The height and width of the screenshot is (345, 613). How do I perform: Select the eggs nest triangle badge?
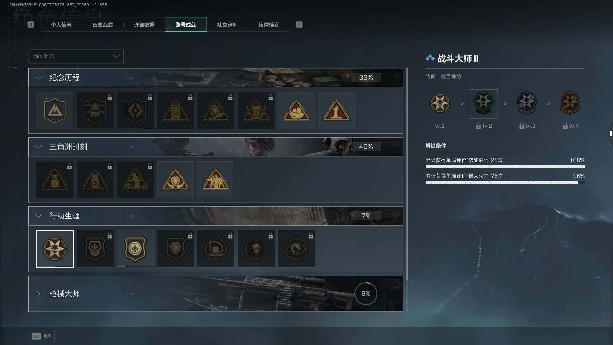pyautogui.click(x=296, y=111)
